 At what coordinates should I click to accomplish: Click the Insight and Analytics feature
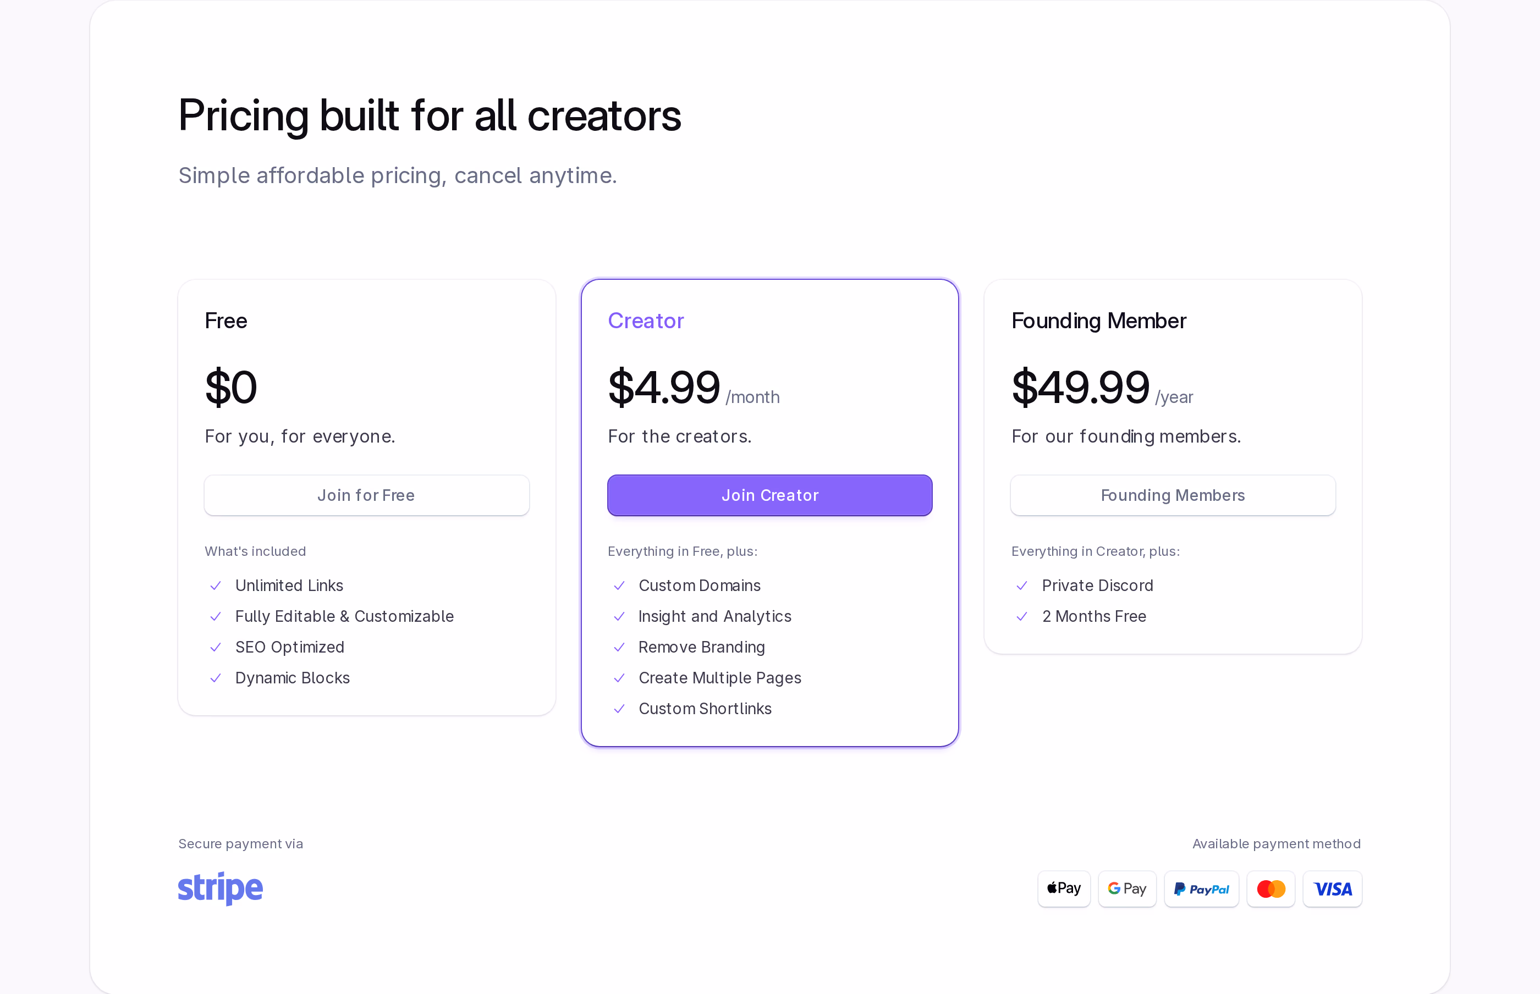pyautogui.click(x=715, y=616)
